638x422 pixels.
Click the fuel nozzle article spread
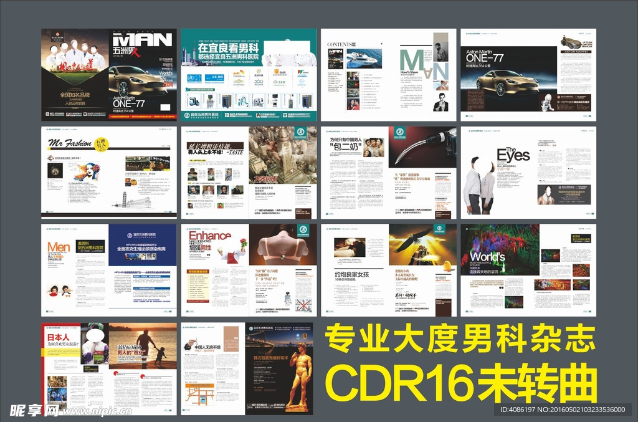click(x=389, y=172)
